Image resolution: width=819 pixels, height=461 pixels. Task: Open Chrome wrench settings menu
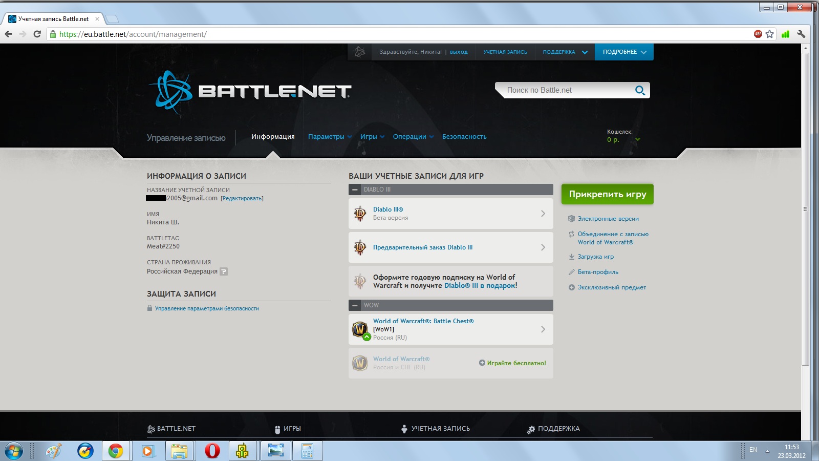(801, 34)
